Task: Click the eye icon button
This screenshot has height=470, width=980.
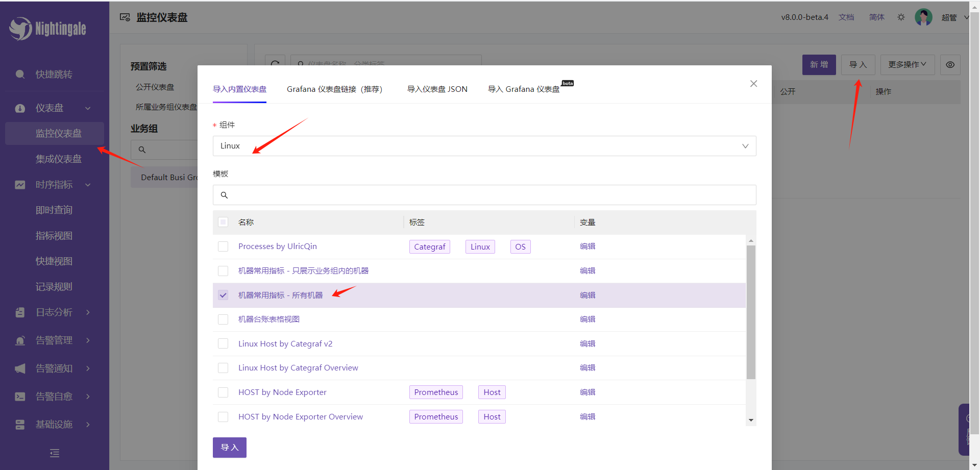Action: [950, 65]
